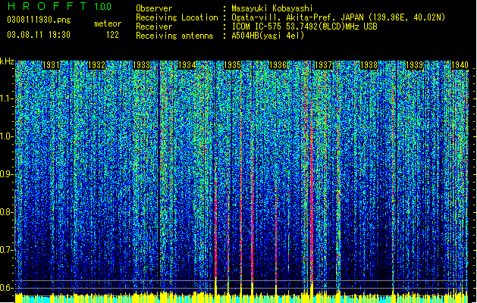Click the 1935 time marker label
The height and width of the screenshot is (303, 477).
pos(232,65)
